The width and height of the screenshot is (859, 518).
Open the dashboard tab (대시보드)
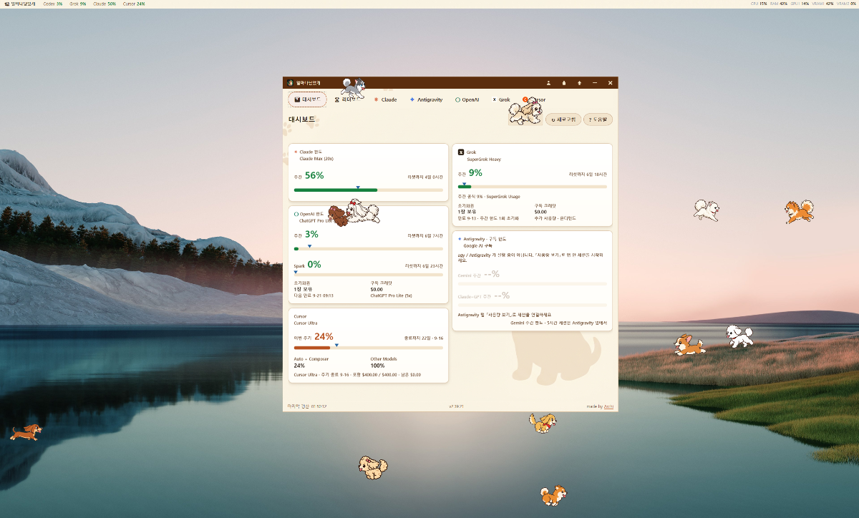(x=307, y=99)
